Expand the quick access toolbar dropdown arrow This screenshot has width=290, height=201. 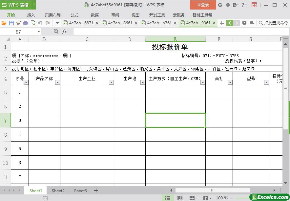[57, 23]
